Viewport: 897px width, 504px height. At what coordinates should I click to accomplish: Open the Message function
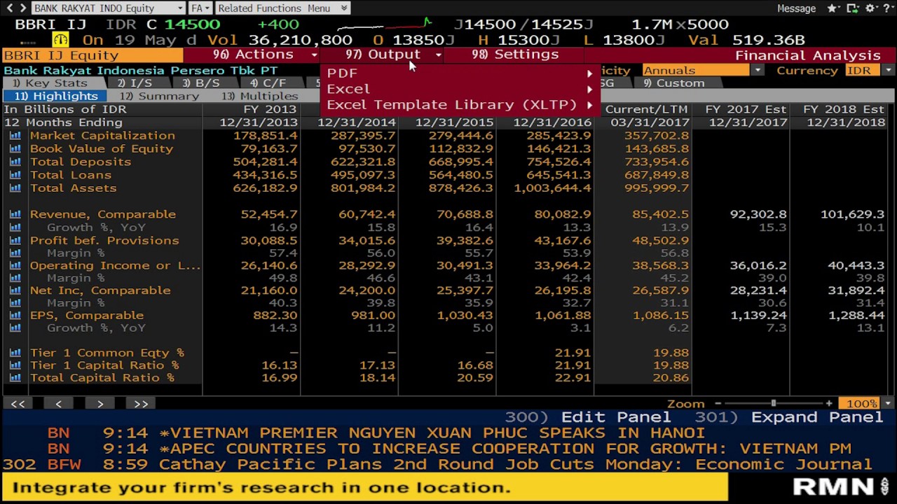(x=796, y=8)
